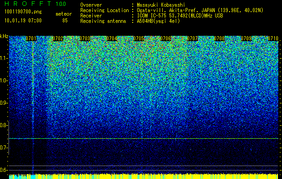Image resolution: width=282 pixels, height=179 pixels.
Task: Click the 0709 time marker
Action: pos(246,38)
